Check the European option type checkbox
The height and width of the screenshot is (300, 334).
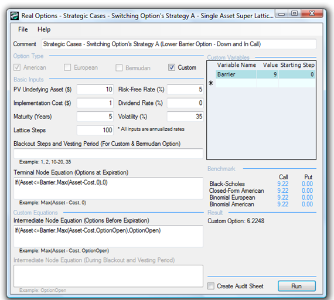(67, 67)
